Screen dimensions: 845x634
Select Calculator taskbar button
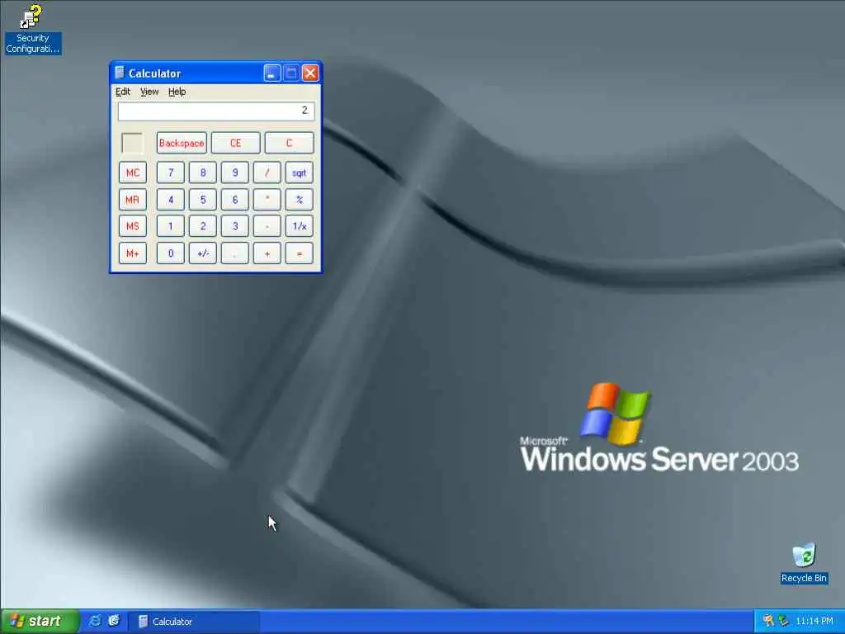coord(193,621)
